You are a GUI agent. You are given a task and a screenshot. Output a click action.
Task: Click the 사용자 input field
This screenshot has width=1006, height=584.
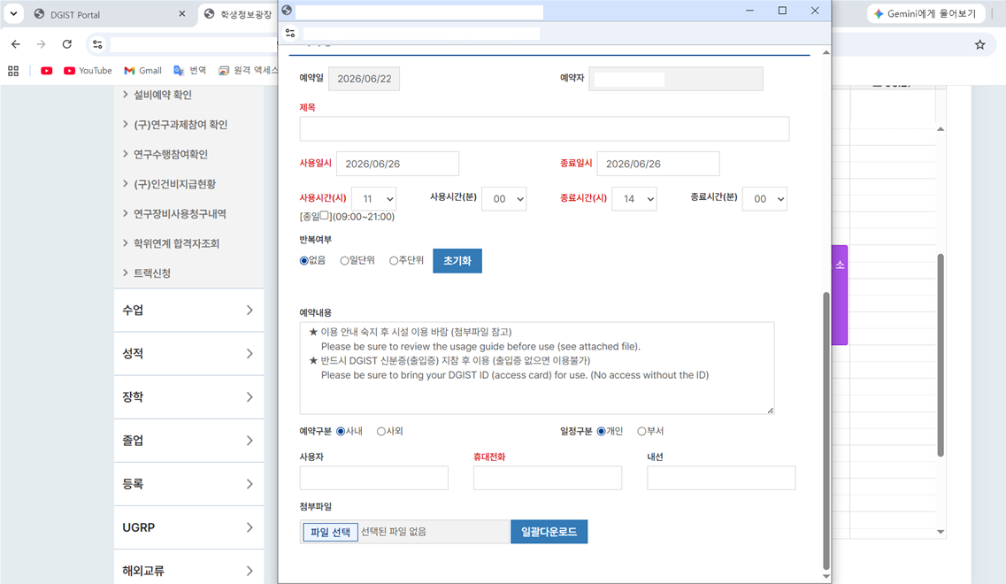374,478
